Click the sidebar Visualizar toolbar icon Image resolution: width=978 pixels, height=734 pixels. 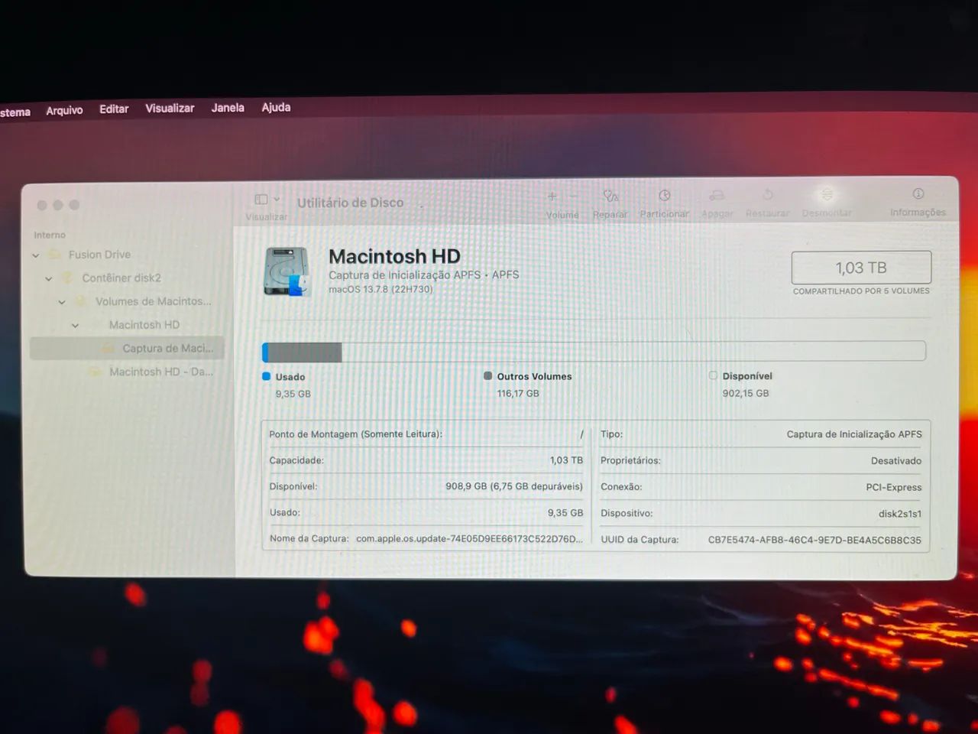pos(261,200)
